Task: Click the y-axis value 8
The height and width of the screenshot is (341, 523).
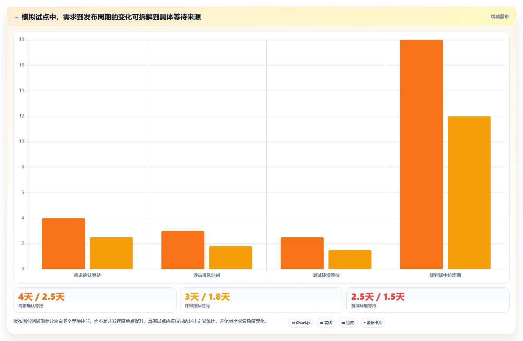Action: tap(23, 167)
